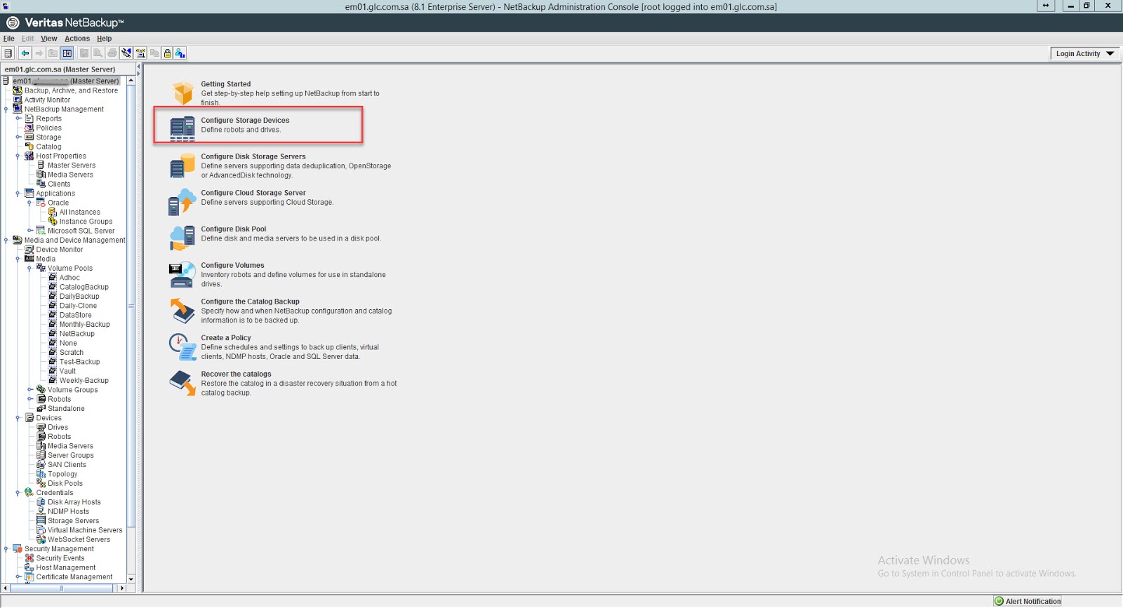Expand the Volume Groups tree node
1123x608 pixels.
(29, 390)
